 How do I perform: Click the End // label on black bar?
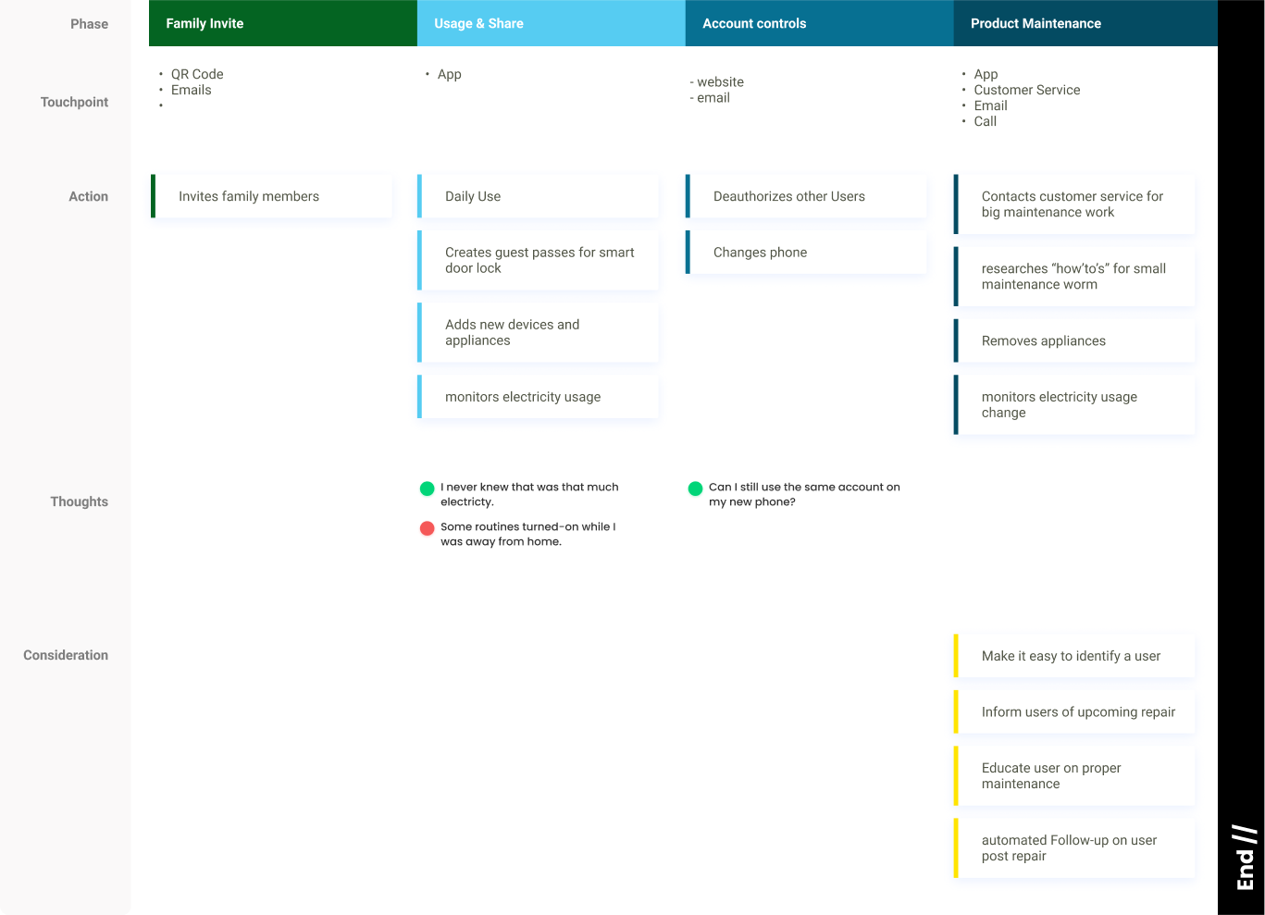[1246, 858]
